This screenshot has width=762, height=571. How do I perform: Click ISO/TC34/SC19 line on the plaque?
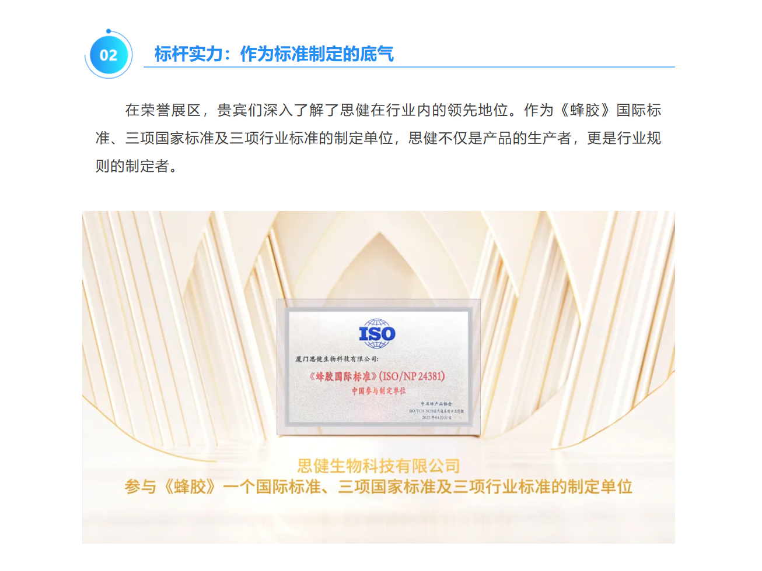pos(436,411)
